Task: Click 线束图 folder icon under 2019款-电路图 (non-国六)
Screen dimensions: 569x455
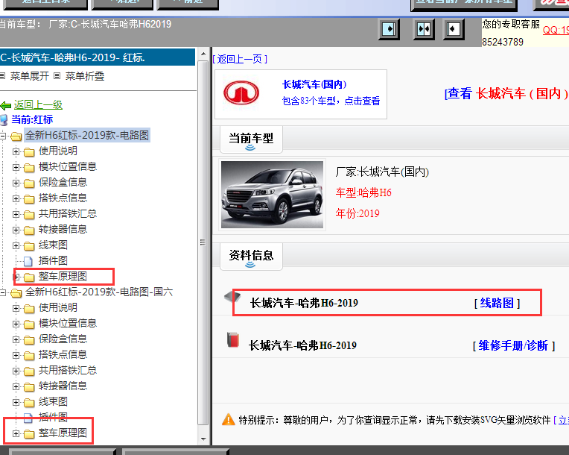Action: (29, 246)
